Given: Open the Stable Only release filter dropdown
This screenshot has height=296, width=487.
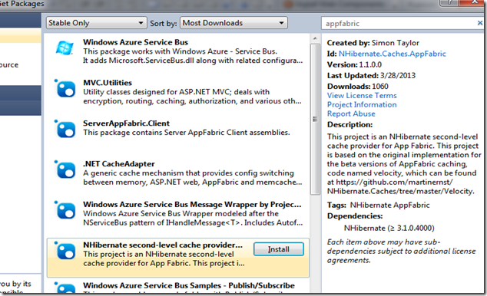Looking at the screenshot, I should click(97, 23).
